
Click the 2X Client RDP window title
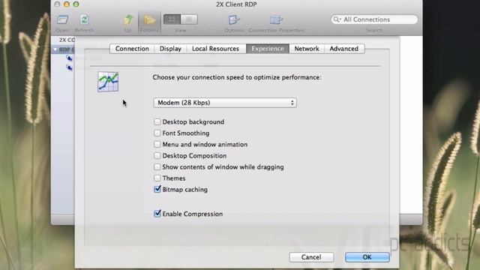(x=236, y=4)
